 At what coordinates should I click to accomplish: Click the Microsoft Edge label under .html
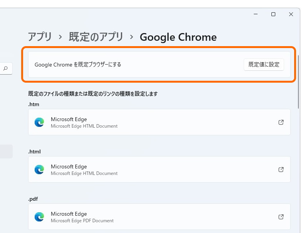pos(69,166)
